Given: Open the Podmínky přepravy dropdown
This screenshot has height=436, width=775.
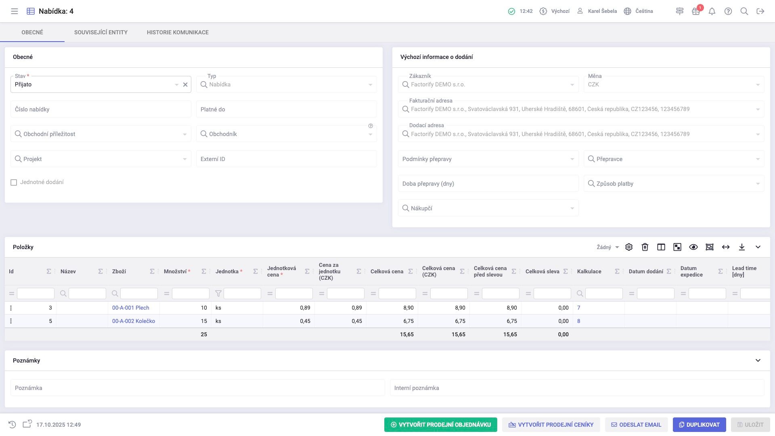Looking at the screenshot, I should pos(488,159).
